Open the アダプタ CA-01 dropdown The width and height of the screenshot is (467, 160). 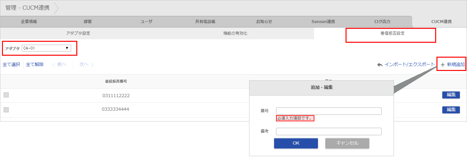46,48
